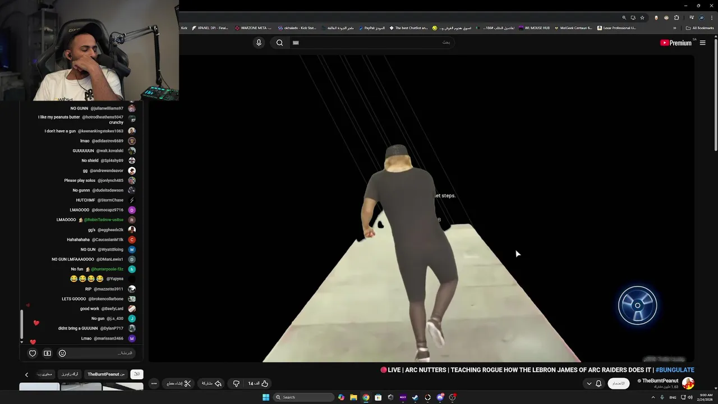Click the YouTube video player area
The width and height of the screenshot is (718, 404).
click(x=421, y=209)
